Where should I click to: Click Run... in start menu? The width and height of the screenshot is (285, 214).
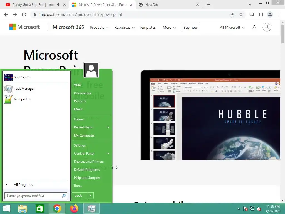tap(78, 186)
